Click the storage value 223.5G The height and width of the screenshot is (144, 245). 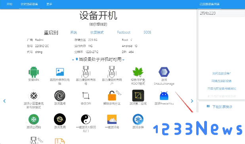tap(93, 40)
